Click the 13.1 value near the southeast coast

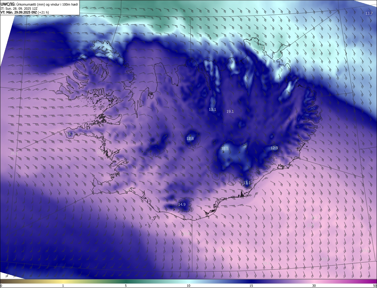click(x=247, y=183)
